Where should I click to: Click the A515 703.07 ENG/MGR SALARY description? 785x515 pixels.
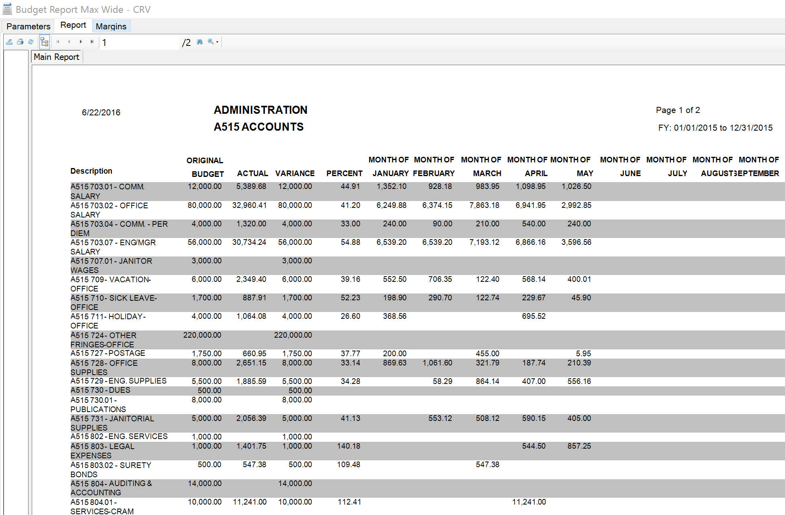tap(113, 247)
